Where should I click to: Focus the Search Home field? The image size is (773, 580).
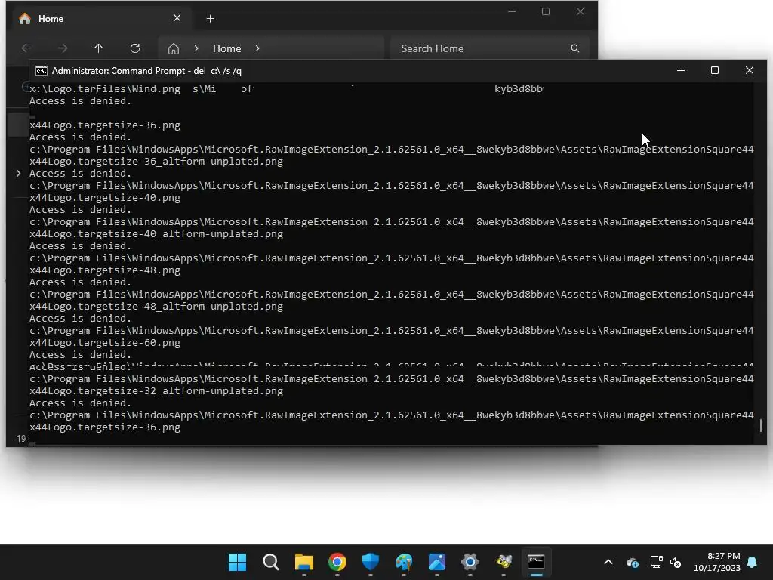click(489, 48)
